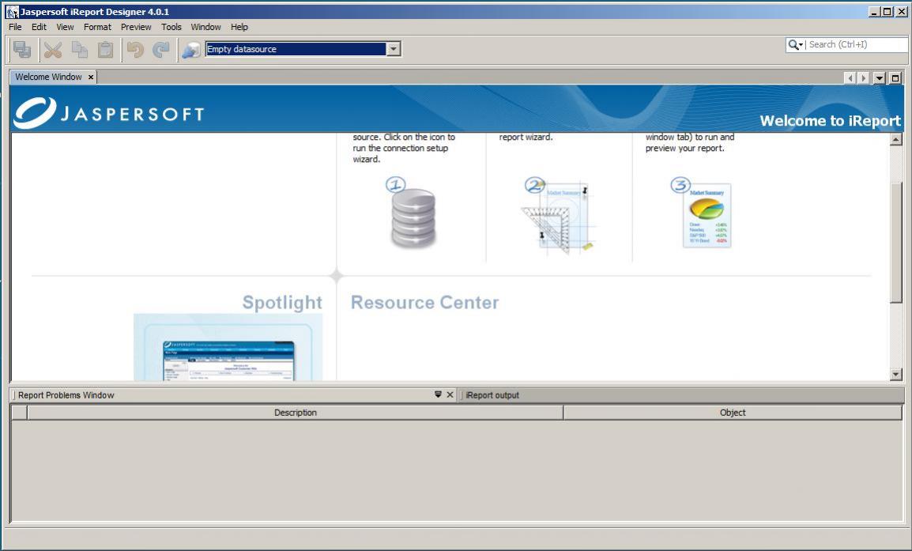912x551 pixels.
Task: Click the Description column header
Action: tap(296, 413)
